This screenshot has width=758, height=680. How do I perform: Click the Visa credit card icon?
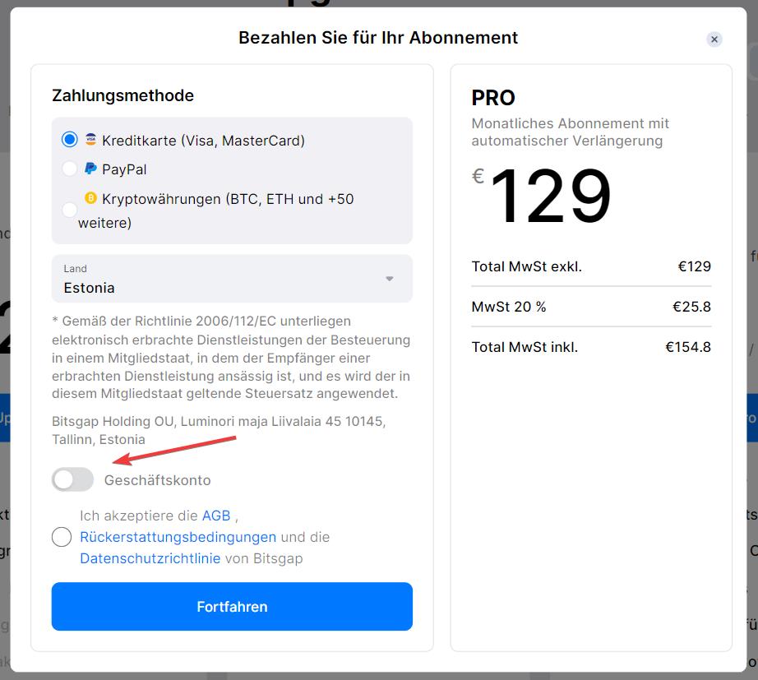pyautogui.click(x=90, y=140)
